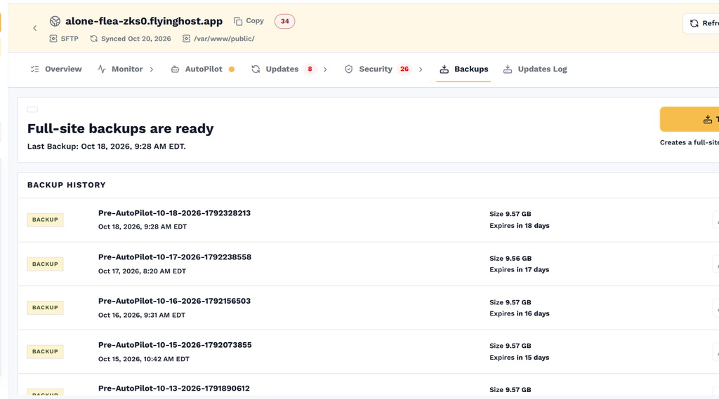Click the Synced Oct 20, 2026 status
Viewport: 719px width, 399px height.
[x=131, y=39]
